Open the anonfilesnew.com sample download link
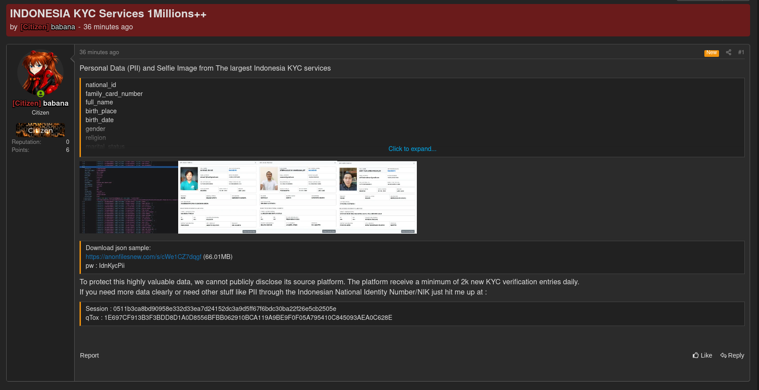The image size is (759, 390). [x=144, y=257]
